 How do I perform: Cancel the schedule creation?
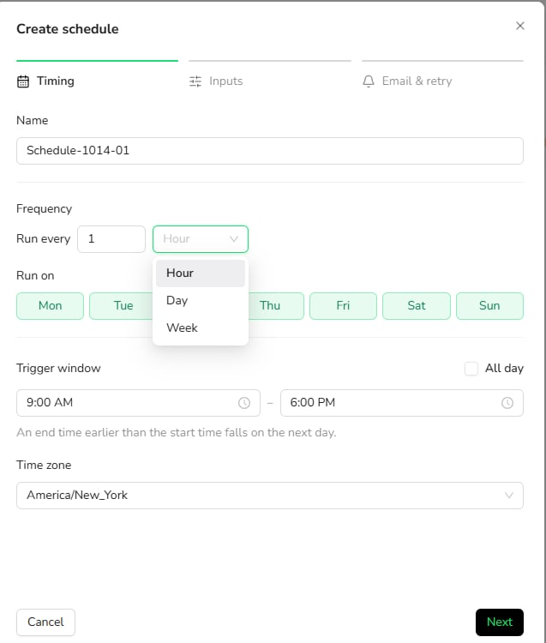(45, 622)
